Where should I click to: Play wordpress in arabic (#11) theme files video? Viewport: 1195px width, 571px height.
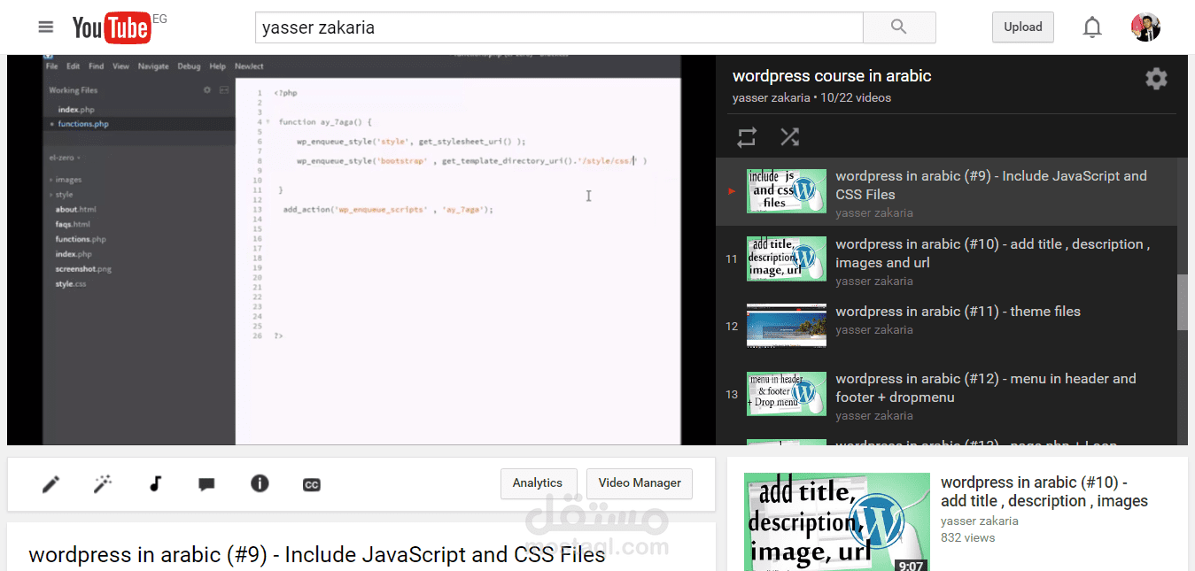point(958,311)
